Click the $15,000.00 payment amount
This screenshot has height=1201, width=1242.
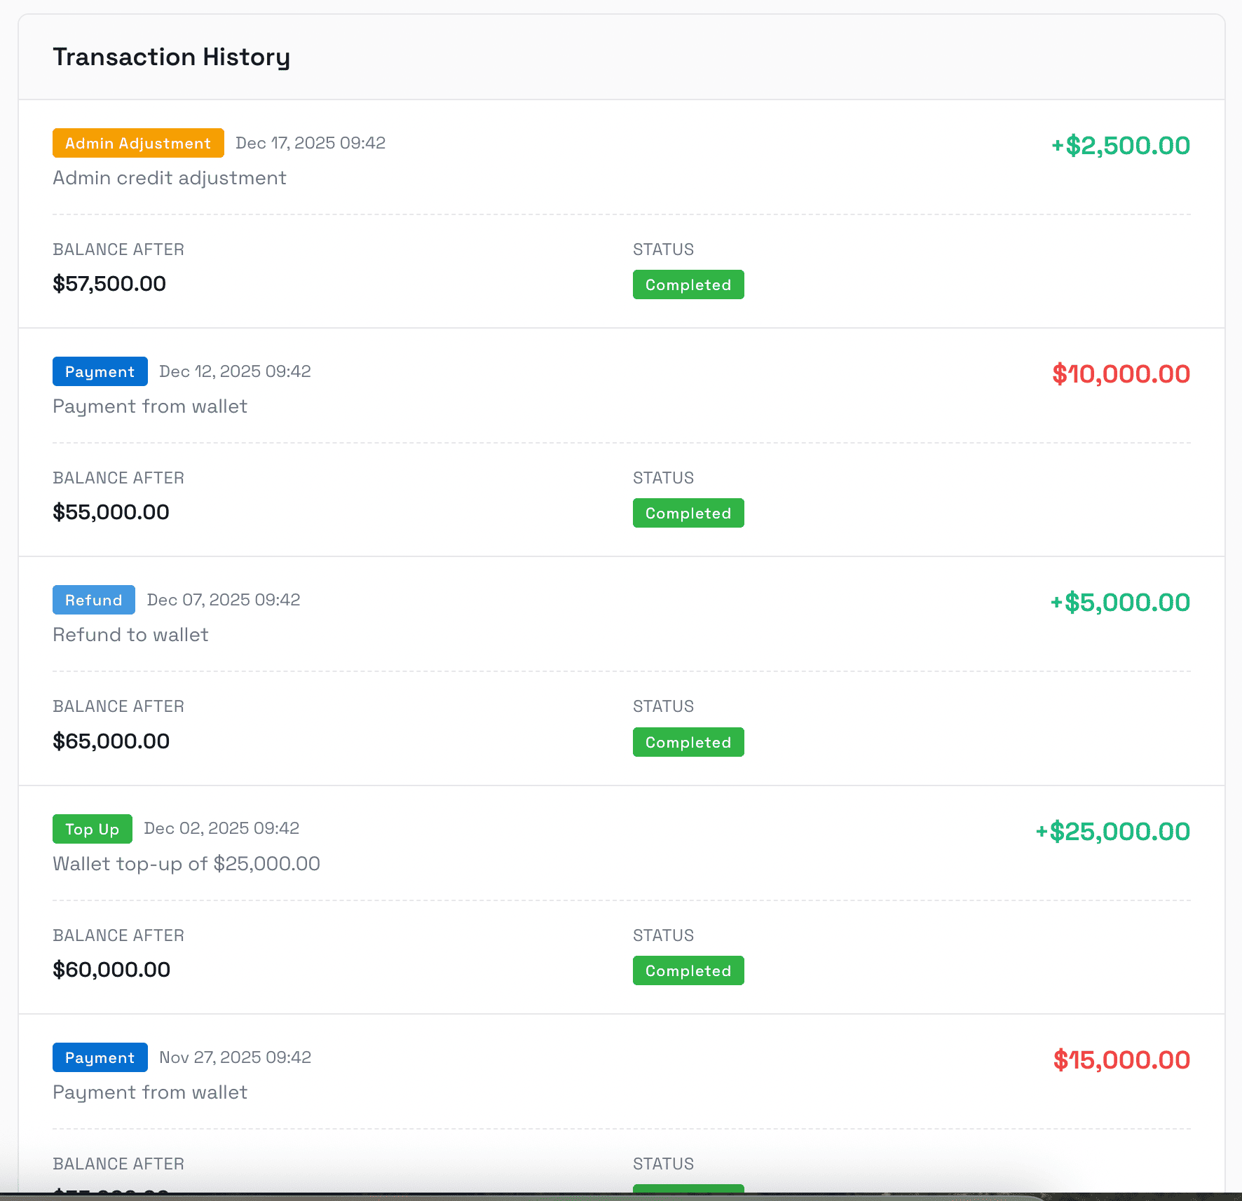(1121, 1059)
